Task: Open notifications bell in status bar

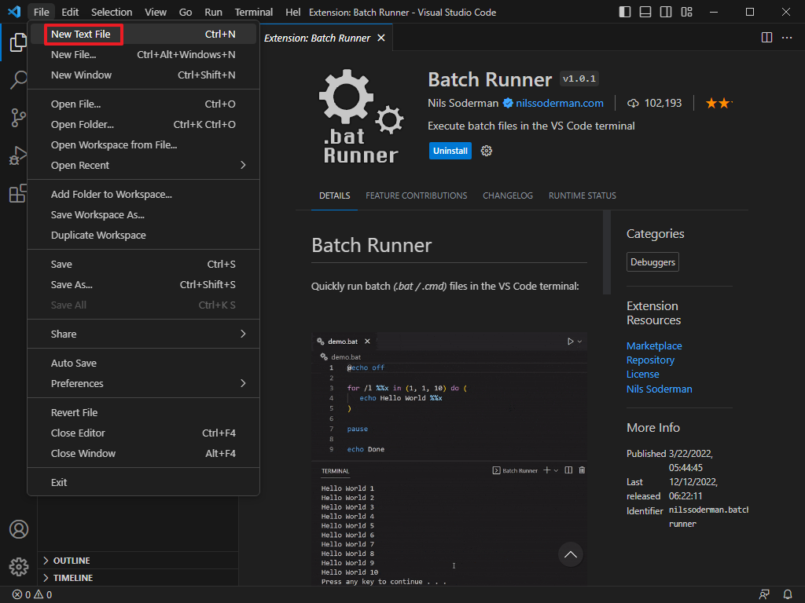Action: click(788, 595)
